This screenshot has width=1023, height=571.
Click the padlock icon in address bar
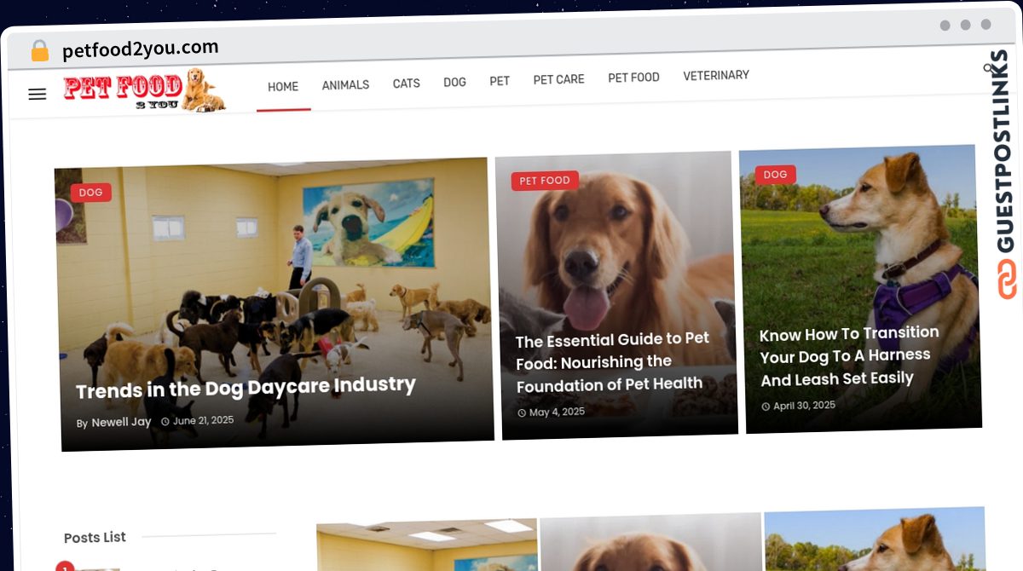click(40, 51)
